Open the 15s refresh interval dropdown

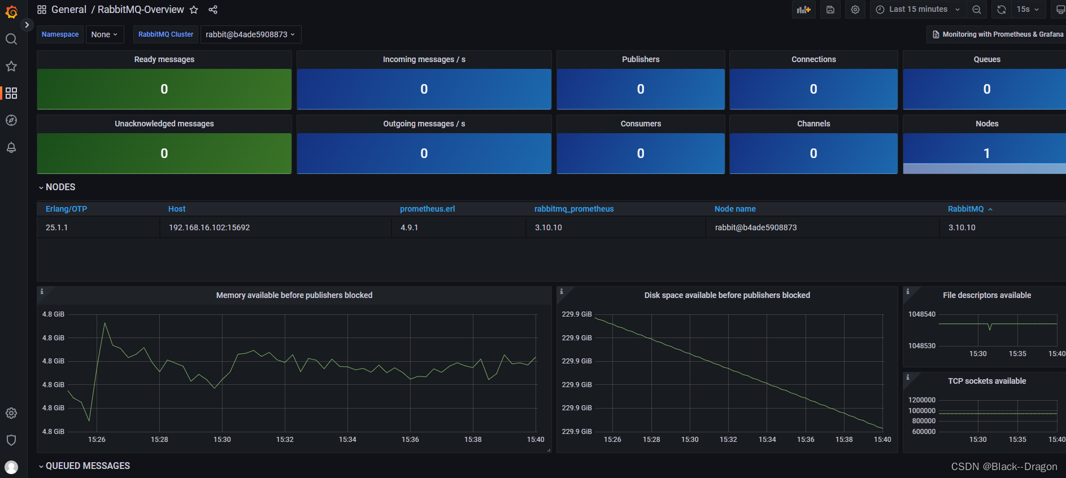[1028, 10]
